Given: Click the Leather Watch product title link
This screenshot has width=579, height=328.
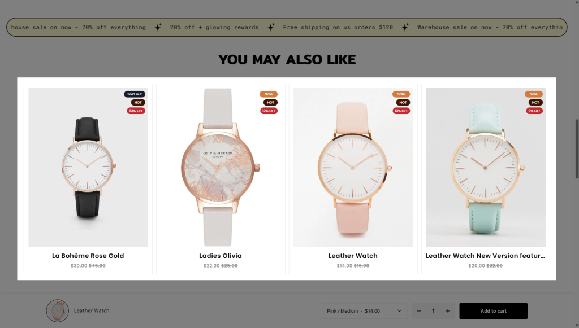Looking at the screenshot, I should pos(353,256).
